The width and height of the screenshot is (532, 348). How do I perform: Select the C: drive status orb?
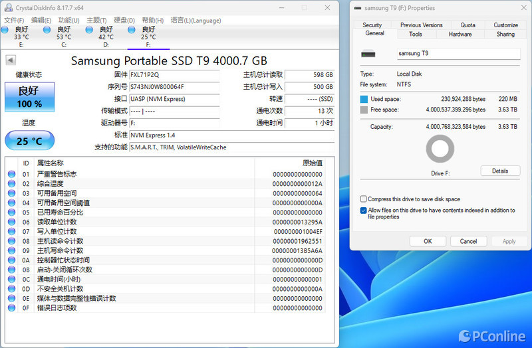(x=47, y=30)
